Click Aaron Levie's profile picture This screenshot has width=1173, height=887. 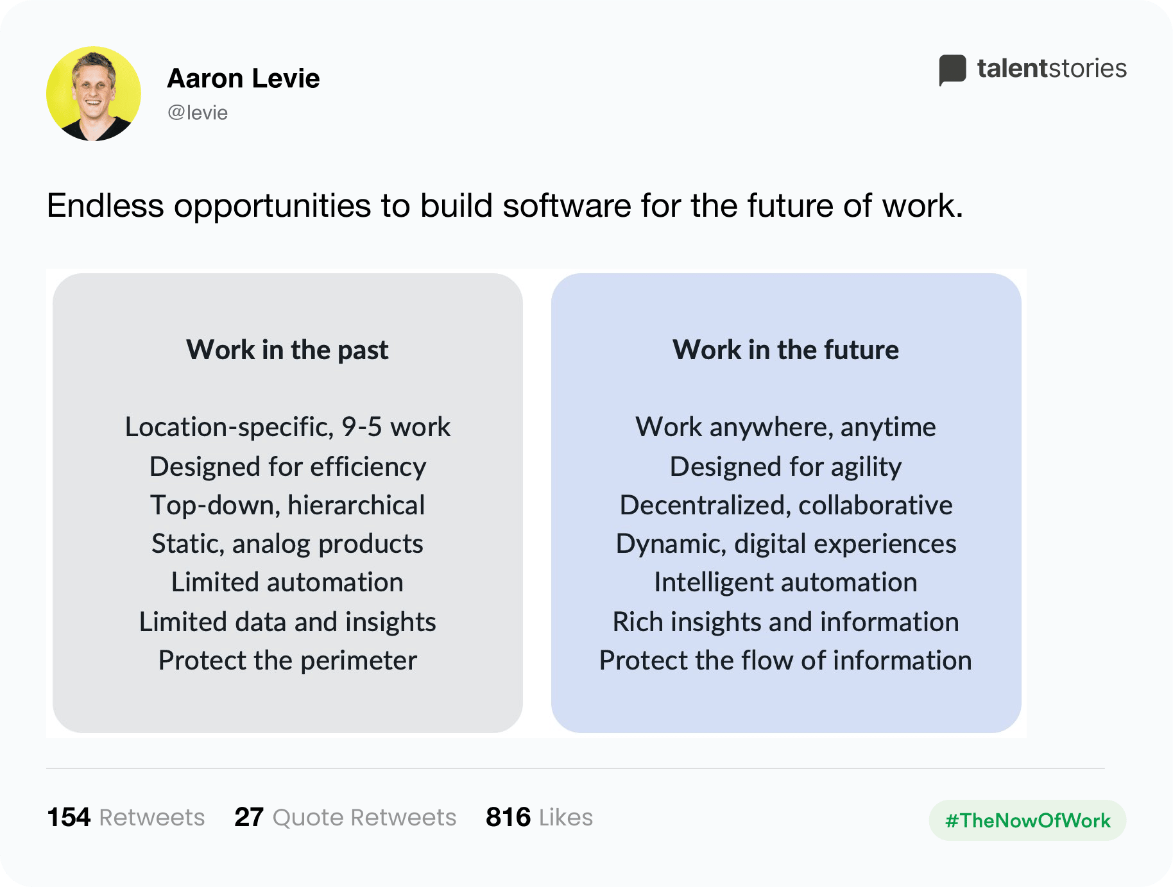(94, 94)
